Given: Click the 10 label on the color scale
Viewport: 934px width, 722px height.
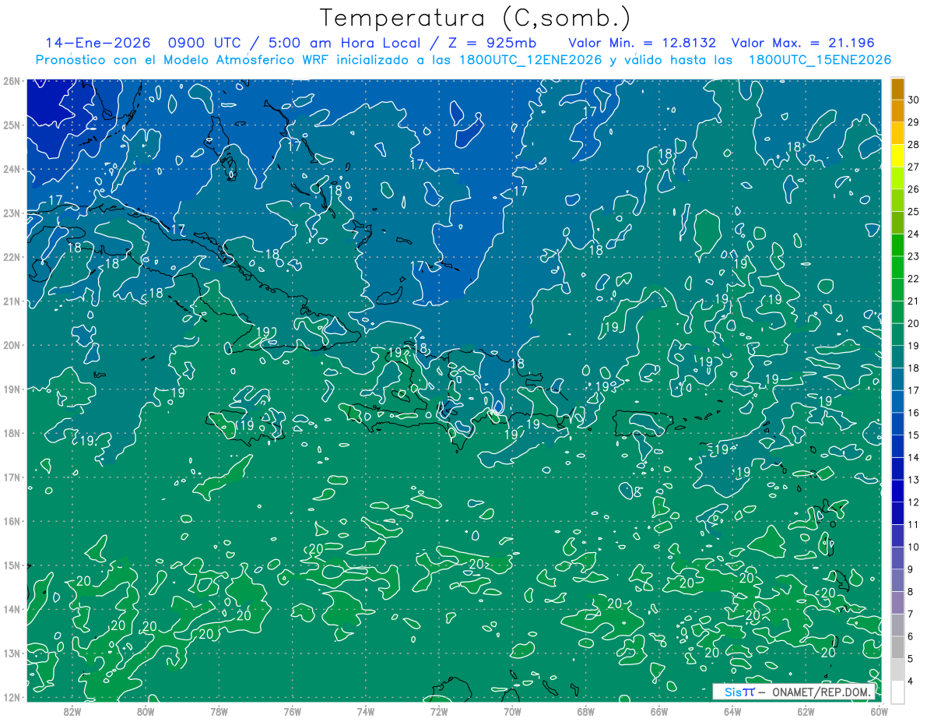Looking at the screenshot, I should coord(914,547).
